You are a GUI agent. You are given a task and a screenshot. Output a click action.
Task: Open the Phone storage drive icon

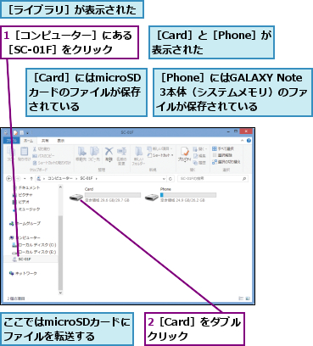(152, 197)
